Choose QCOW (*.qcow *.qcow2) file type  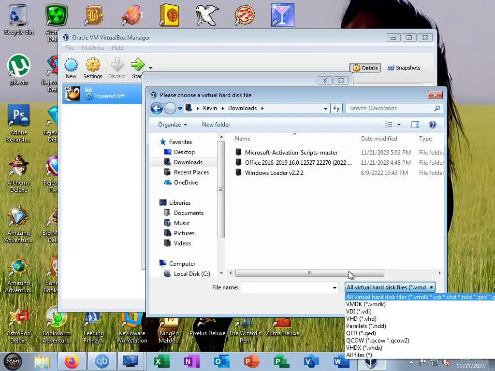click(378, 341)
